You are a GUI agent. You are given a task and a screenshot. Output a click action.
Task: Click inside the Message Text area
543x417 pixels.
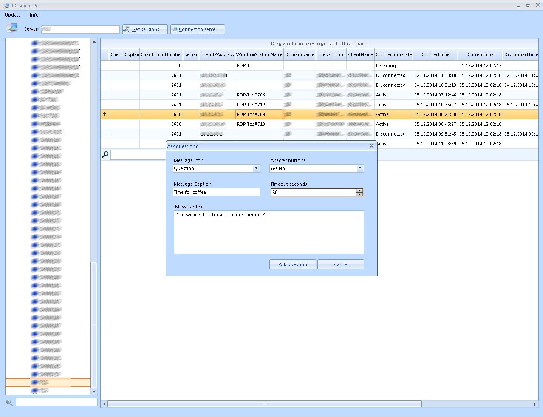(269, 233)
